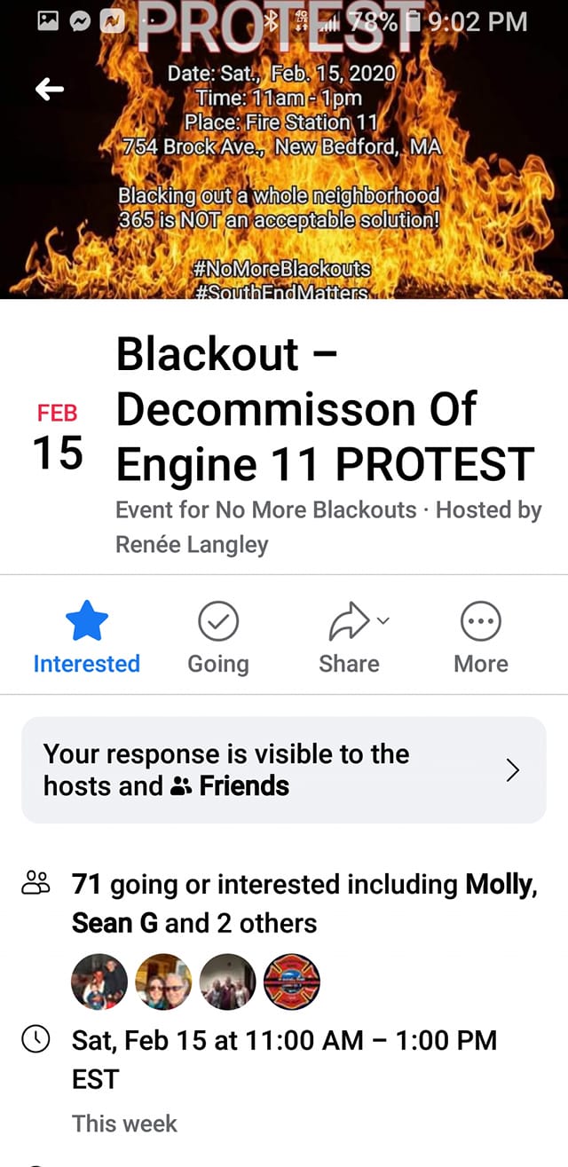Tap the back arrow icon
Screen dimensions: 568x1167
click(x=49, y=90)
